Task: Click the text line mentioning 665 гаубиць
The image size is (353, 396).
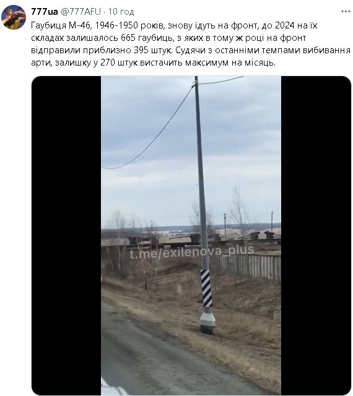Action: pyautogui.click(x=168, y=38)
